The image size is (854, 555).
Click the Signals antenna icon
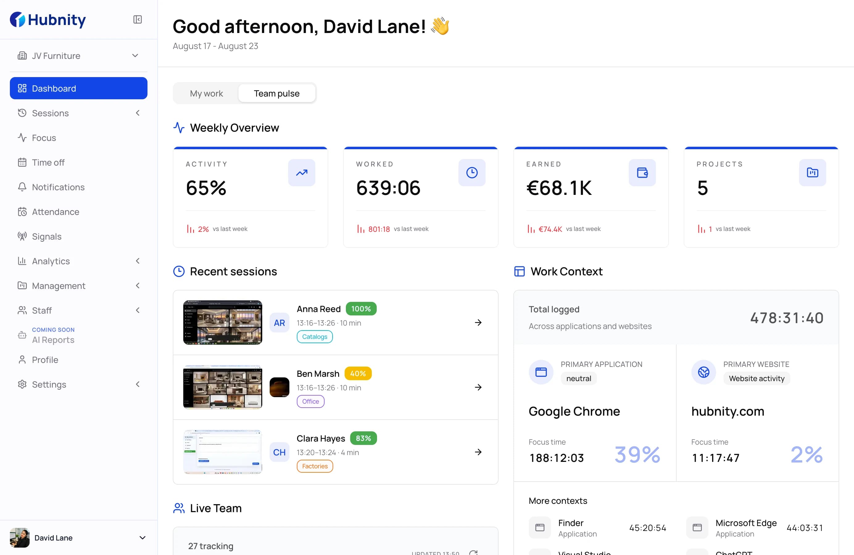point(22,236)
